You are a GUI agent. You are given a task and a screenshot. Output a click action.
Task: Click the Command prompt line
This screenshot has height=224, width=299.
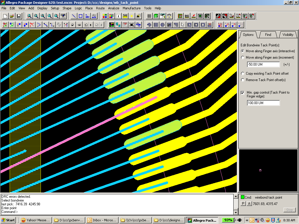point(117,212)
